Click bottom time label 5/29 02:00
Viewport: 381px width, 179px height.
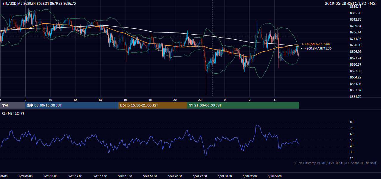[x=250, y=176]
